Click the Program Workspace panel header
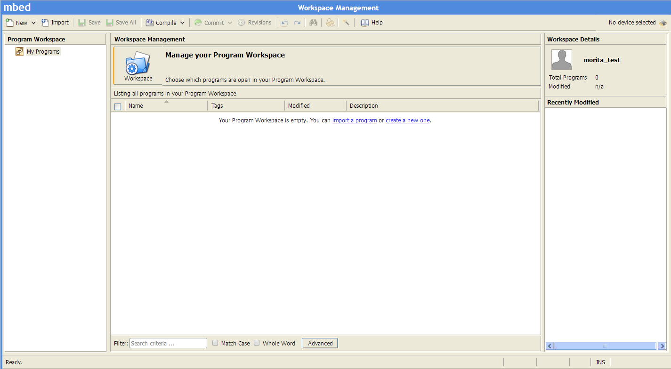671x369 pixels. 55,39
